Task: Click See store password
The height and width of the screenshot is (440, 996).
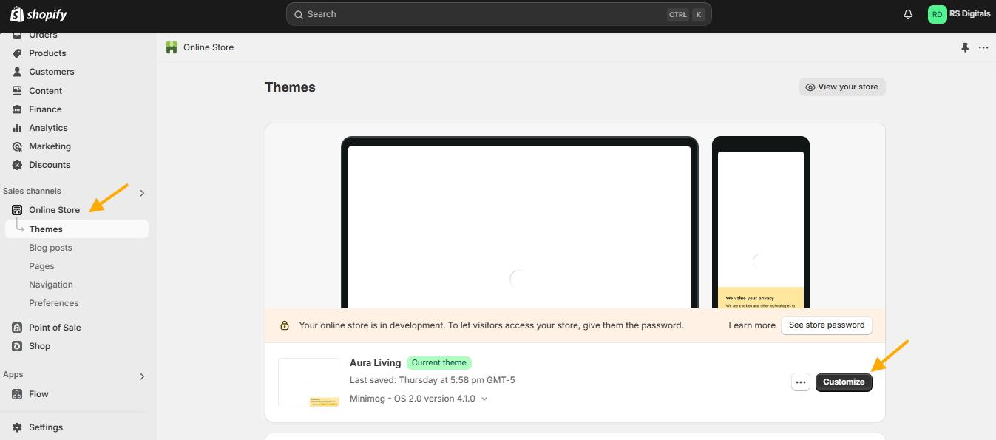Action: point(827,325)
